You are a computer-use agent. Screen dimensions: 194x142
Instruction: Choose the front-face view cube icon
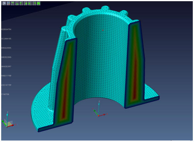[30, 3]
